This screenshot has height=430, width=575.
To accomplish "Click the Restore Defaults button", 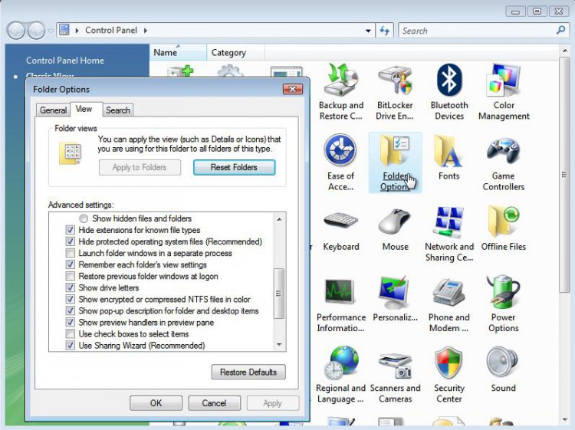I will tap(248, 372).
